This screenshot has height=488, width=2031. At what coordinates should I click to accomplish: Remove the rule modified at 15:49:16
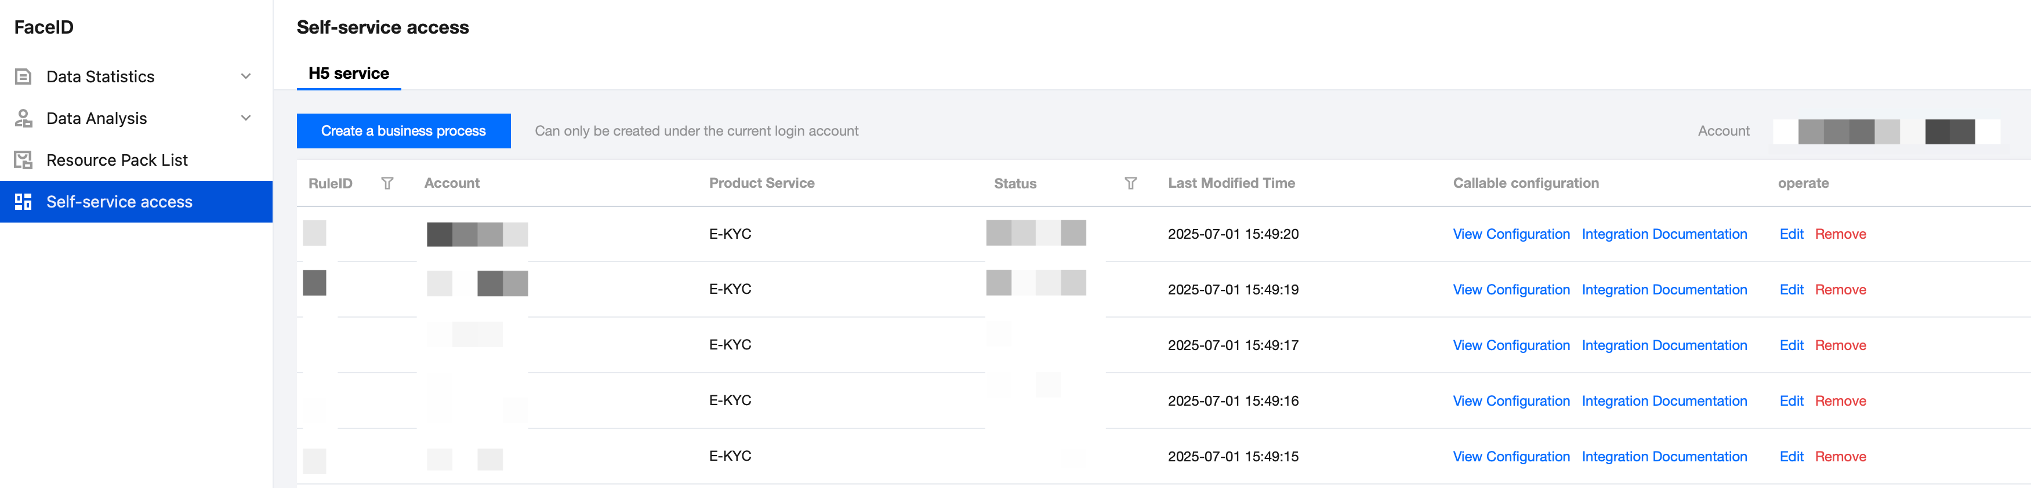coord(1840,400)
